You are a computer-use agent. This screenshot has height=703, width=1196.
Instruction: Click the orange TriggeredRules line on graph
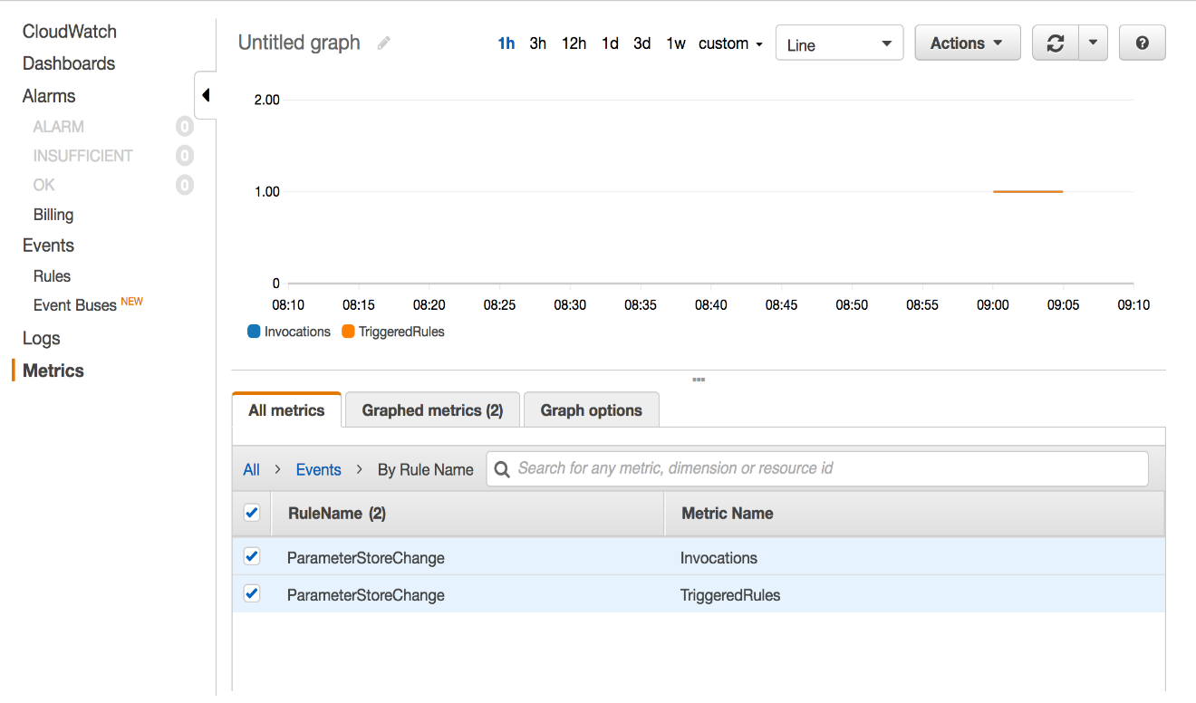1027,191
